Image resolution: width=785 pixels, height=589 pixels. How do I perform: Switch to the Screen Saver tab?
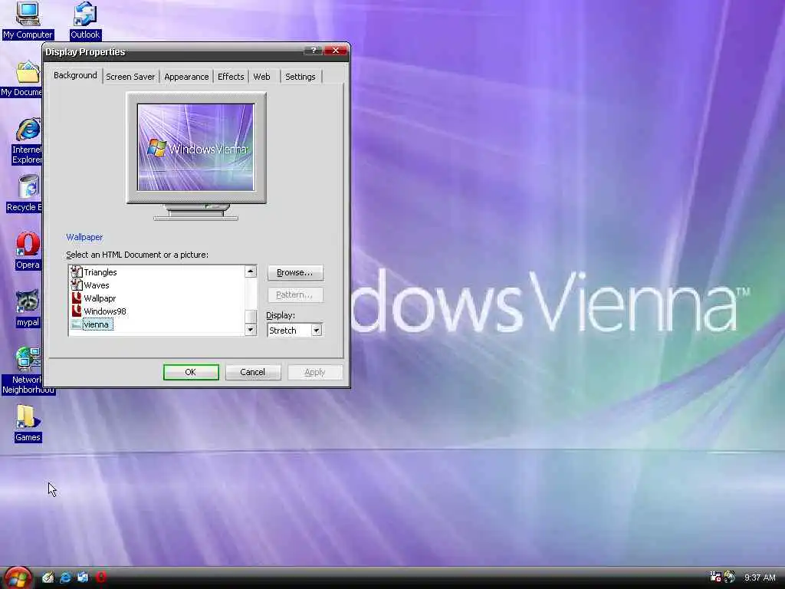(130, 77)
